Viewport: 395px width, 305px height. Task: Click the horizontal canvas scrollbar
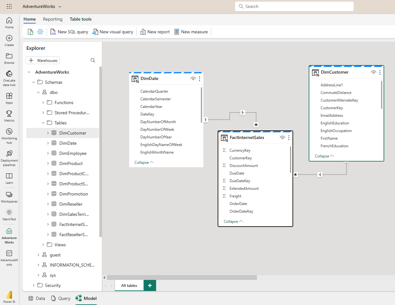coord(182,277)
